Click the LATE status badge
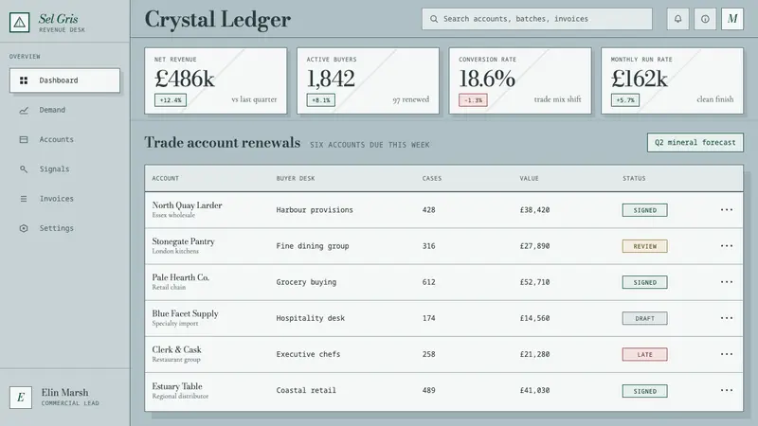 [645, 354]
